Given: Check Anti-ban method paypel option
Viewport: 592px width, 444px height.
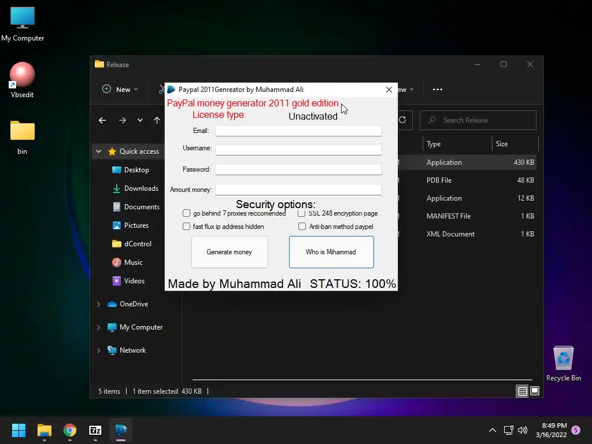Looking at the screenshot, I should pyautogui.click(x=302, y=227).
